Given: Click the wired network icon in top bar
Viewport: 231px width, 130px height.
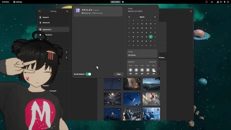Looking at the screenshot, I should point(218,2).
